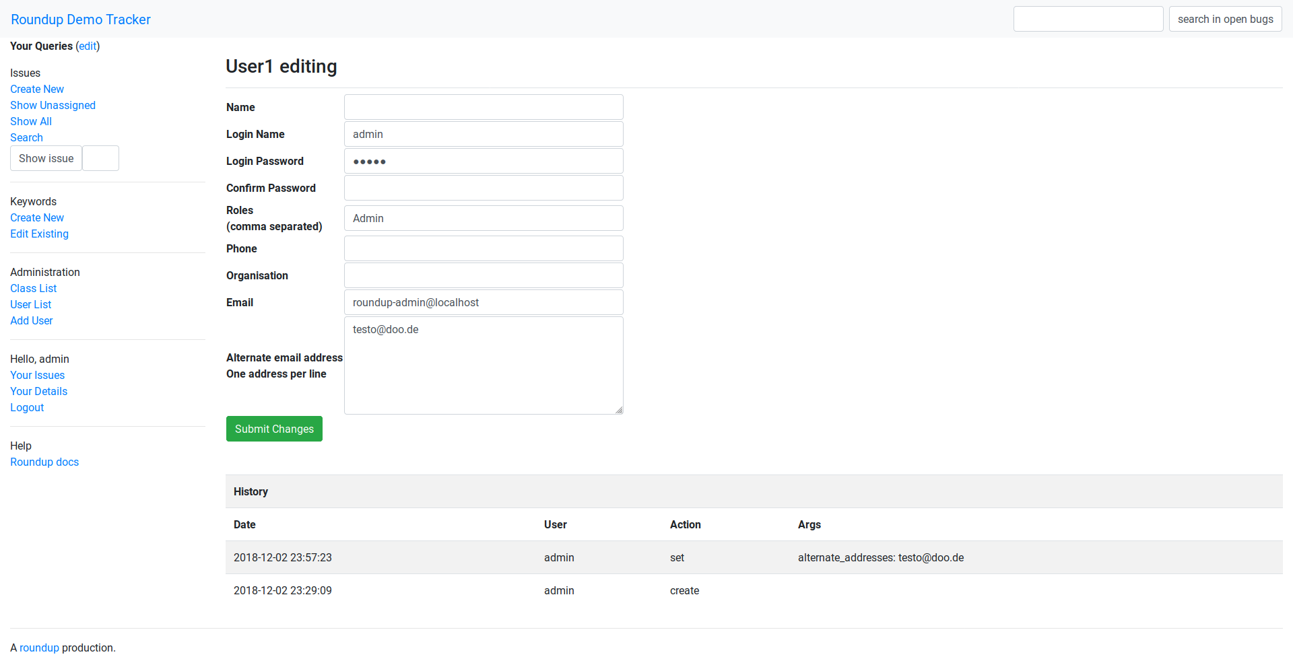The image size is (1293, 667).
Task: Open Show Unassigned issues link
Action: pos(53,105)
